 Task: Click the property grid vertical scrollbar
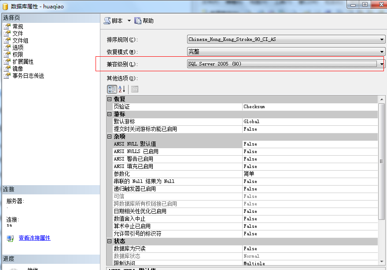381,185
